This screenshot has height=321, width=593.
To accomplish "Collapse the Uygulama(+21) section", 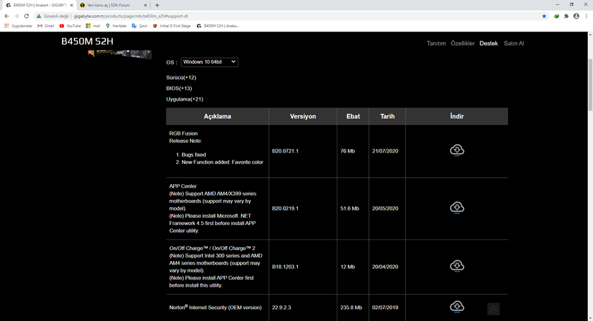I will pyautogui.click(x=184, y=99).
